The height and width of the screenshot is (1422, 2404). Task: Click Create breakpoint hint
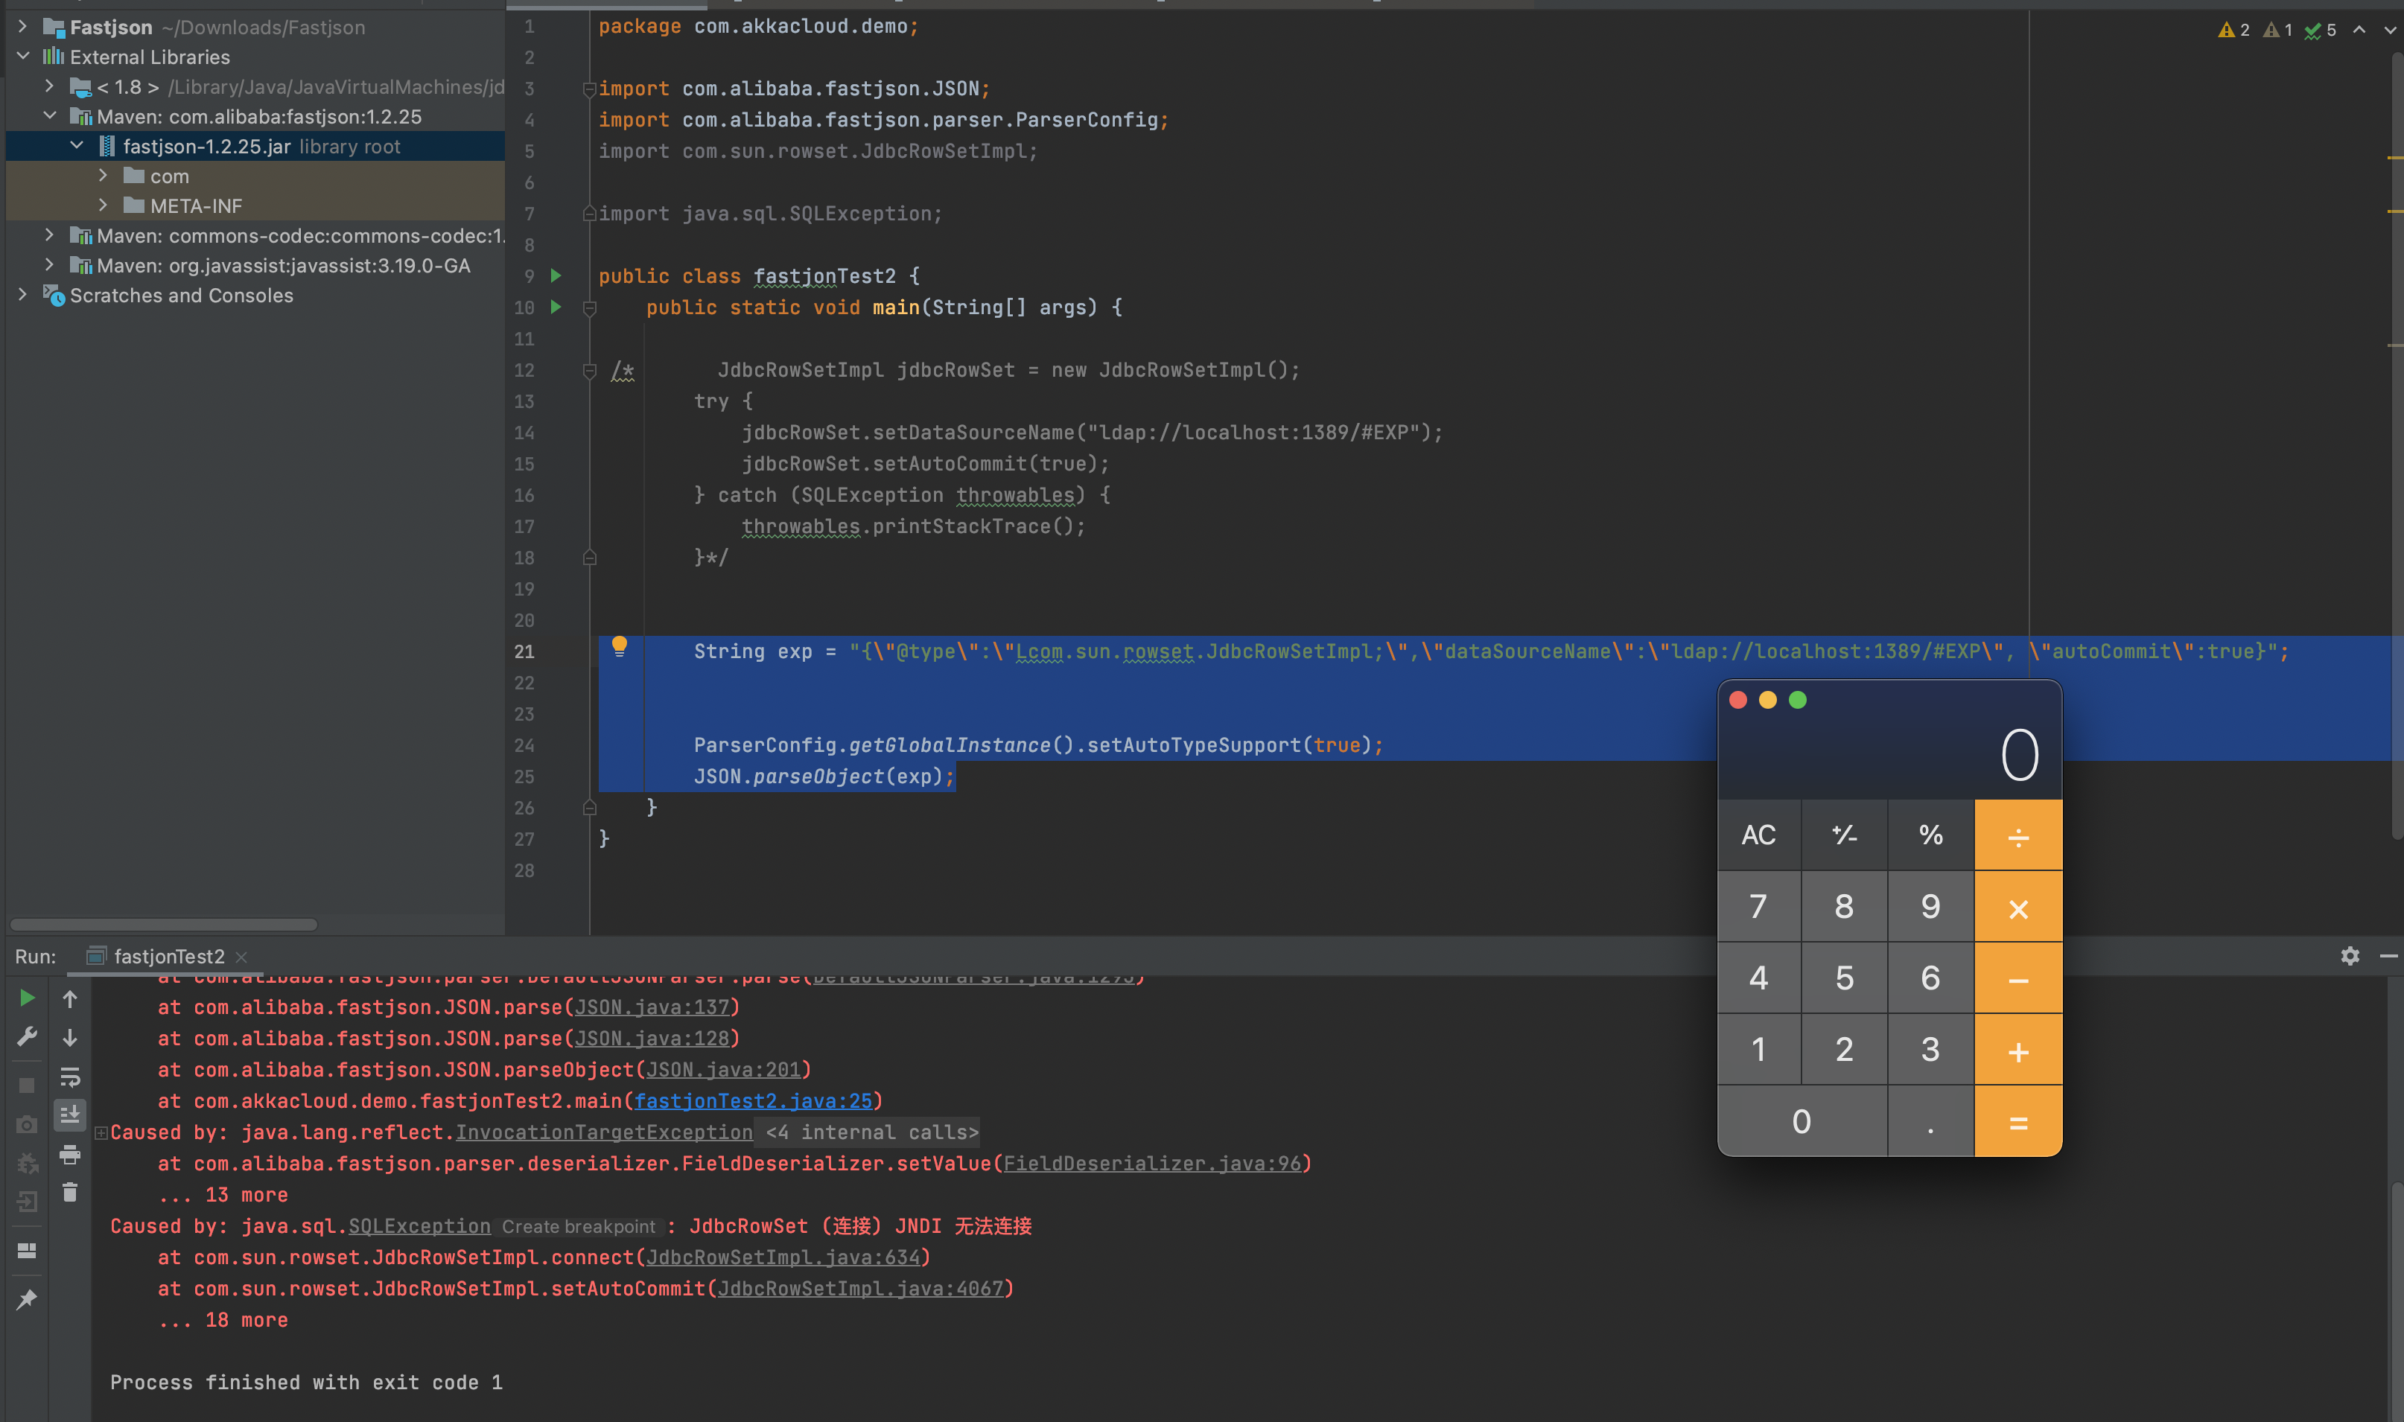(x=579, y=1226)
